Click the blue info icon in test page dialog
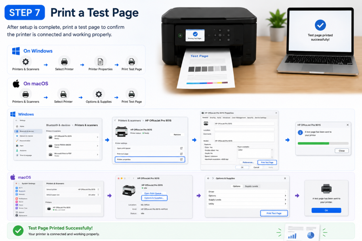 click(300, 132)
